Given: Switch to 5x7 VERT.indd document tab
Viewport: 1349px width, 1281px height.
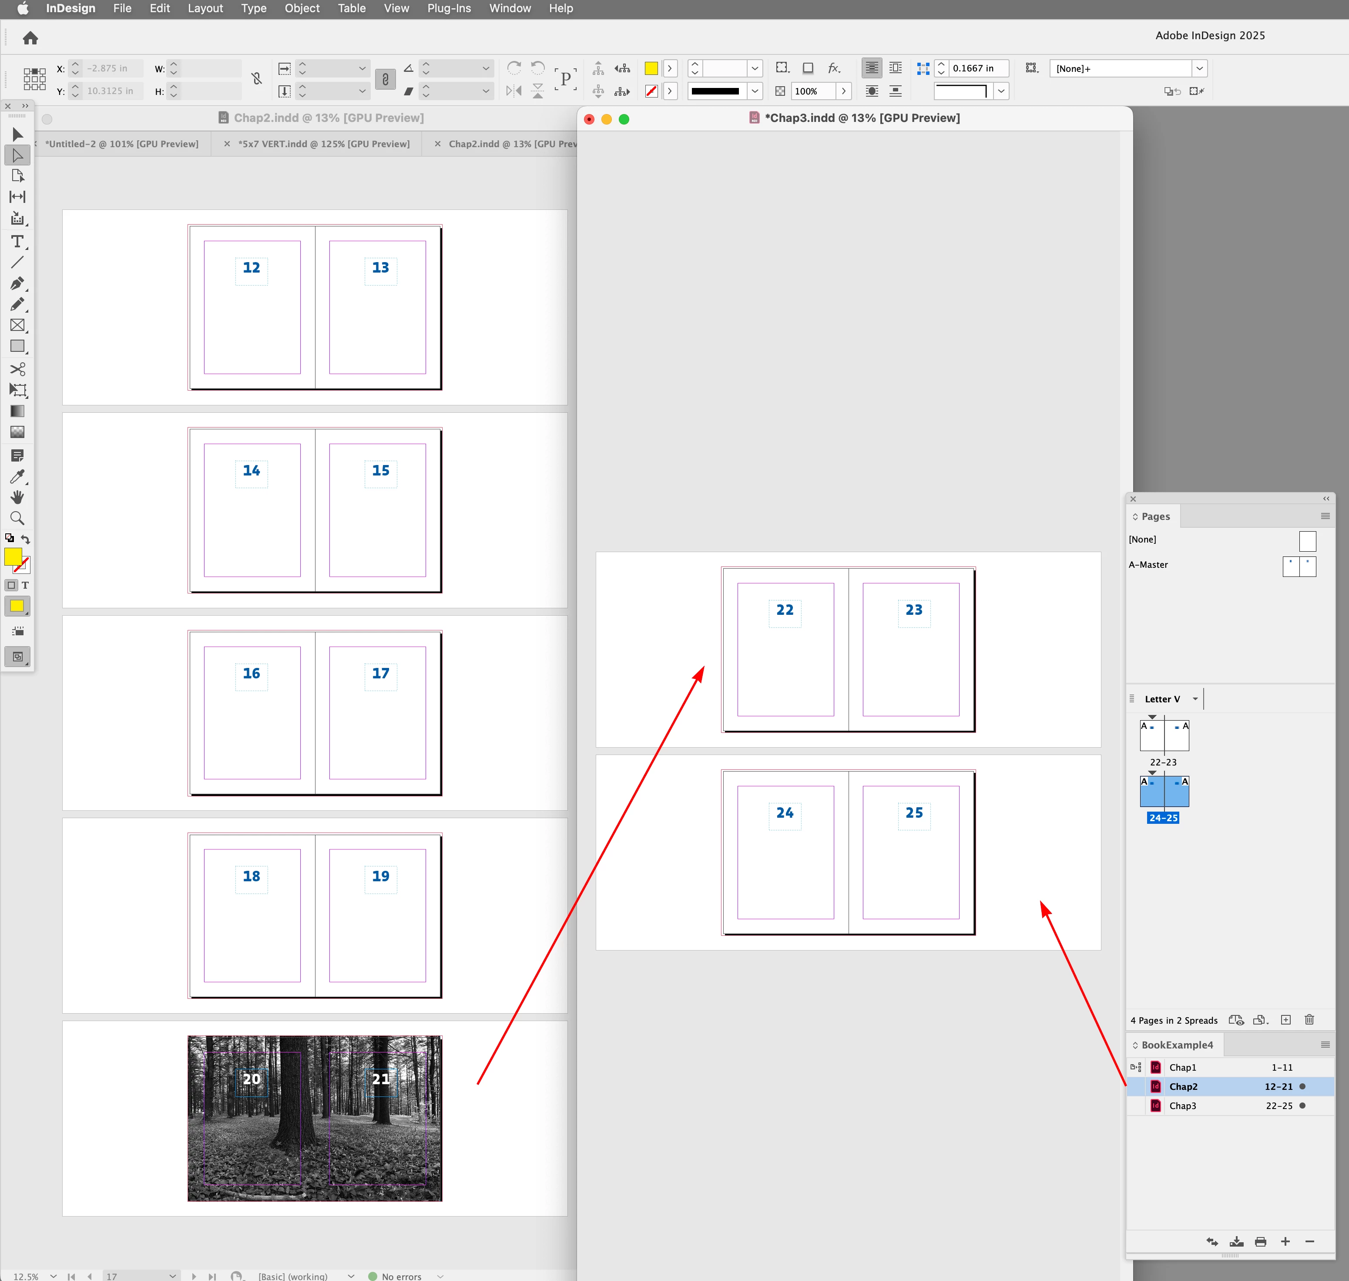Looking at the screenshot, I should [x=323, y=144].
